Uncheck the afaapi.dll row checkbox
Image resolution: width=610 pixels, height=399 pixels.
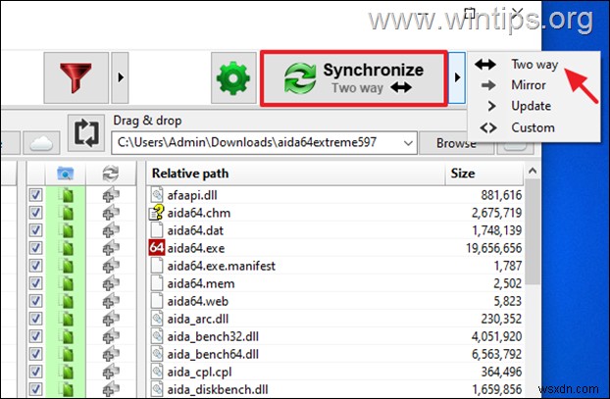pyautogui.click(x=35, y=195)
